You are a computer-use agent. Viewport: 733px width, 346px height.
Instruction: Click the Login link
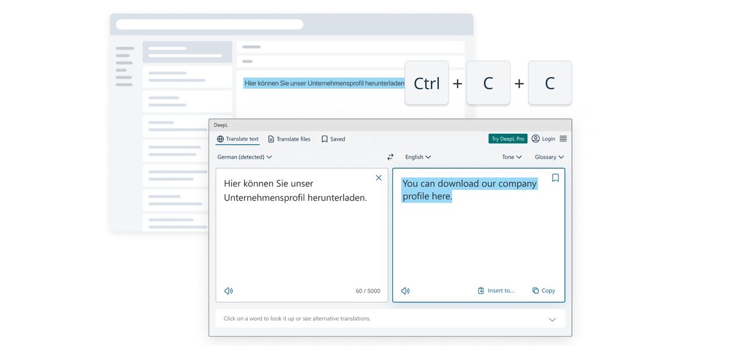[x=543, y=138]
